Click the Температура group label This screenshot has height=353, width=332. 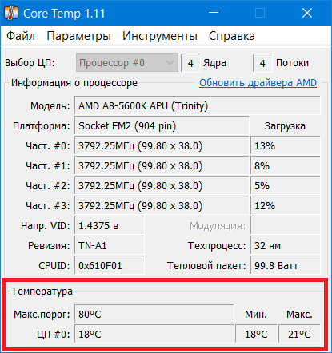(42, 291)
